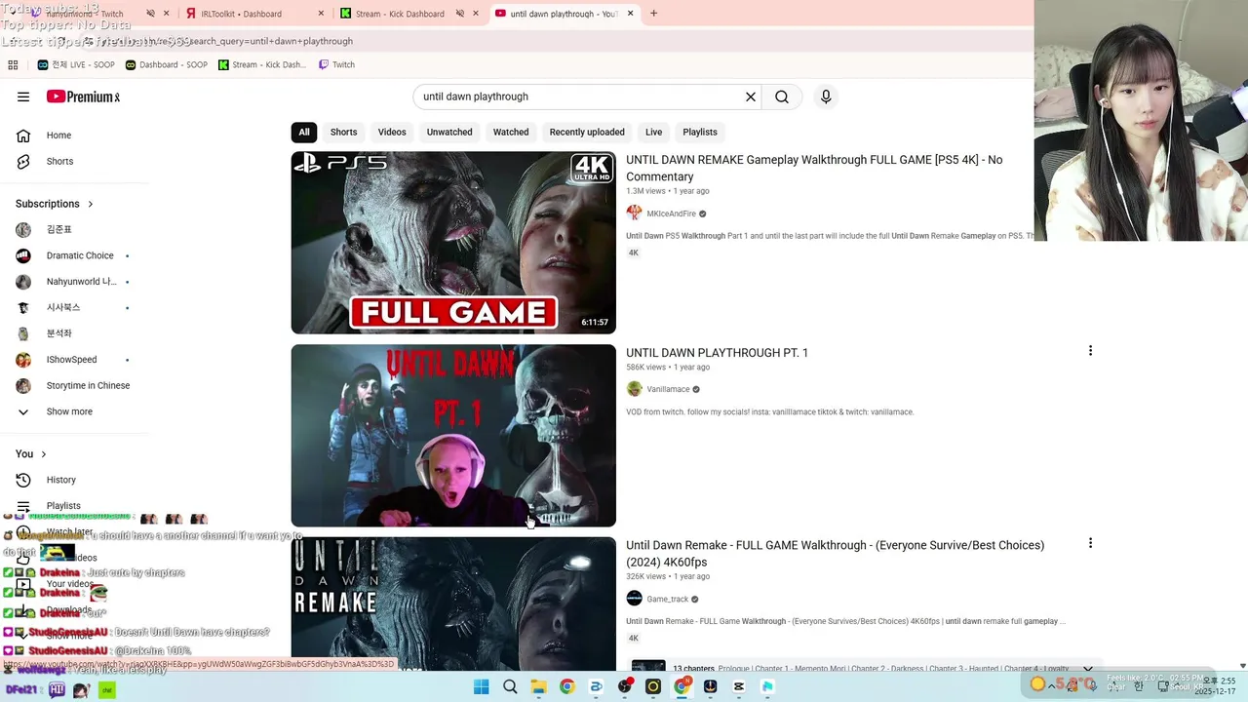Close the IRLToolkit Dashboard tab
Viewport: 1248px width, 702px height.
[x=321, y=14]
